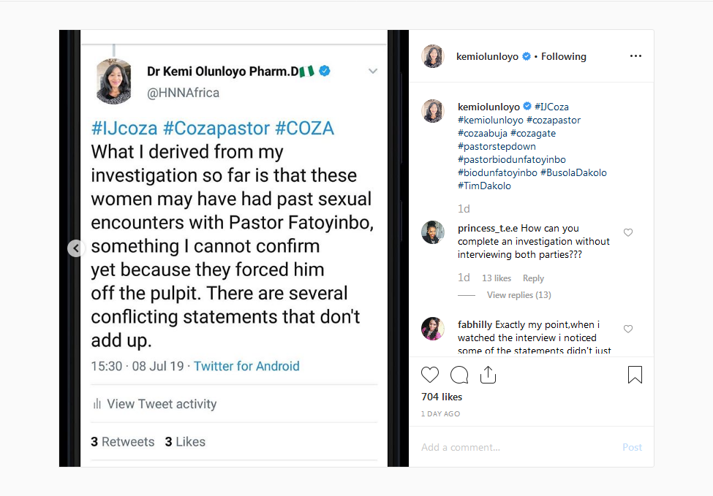Open kemiolunloyo profile avatar in header

[x=433, y=56]
